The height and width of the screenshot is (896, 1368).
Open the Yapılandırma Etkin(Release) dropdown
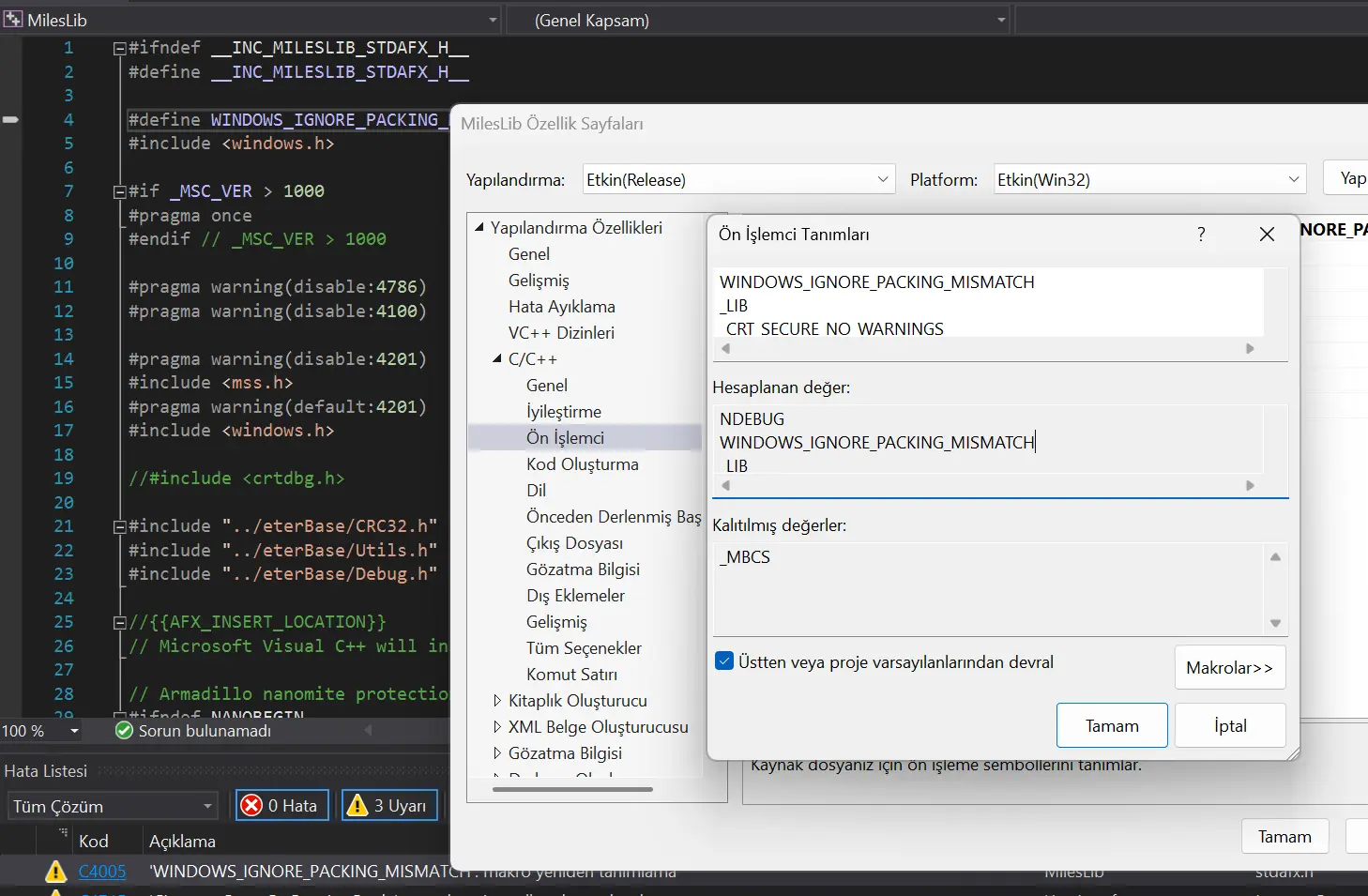(x=883, y=179)
